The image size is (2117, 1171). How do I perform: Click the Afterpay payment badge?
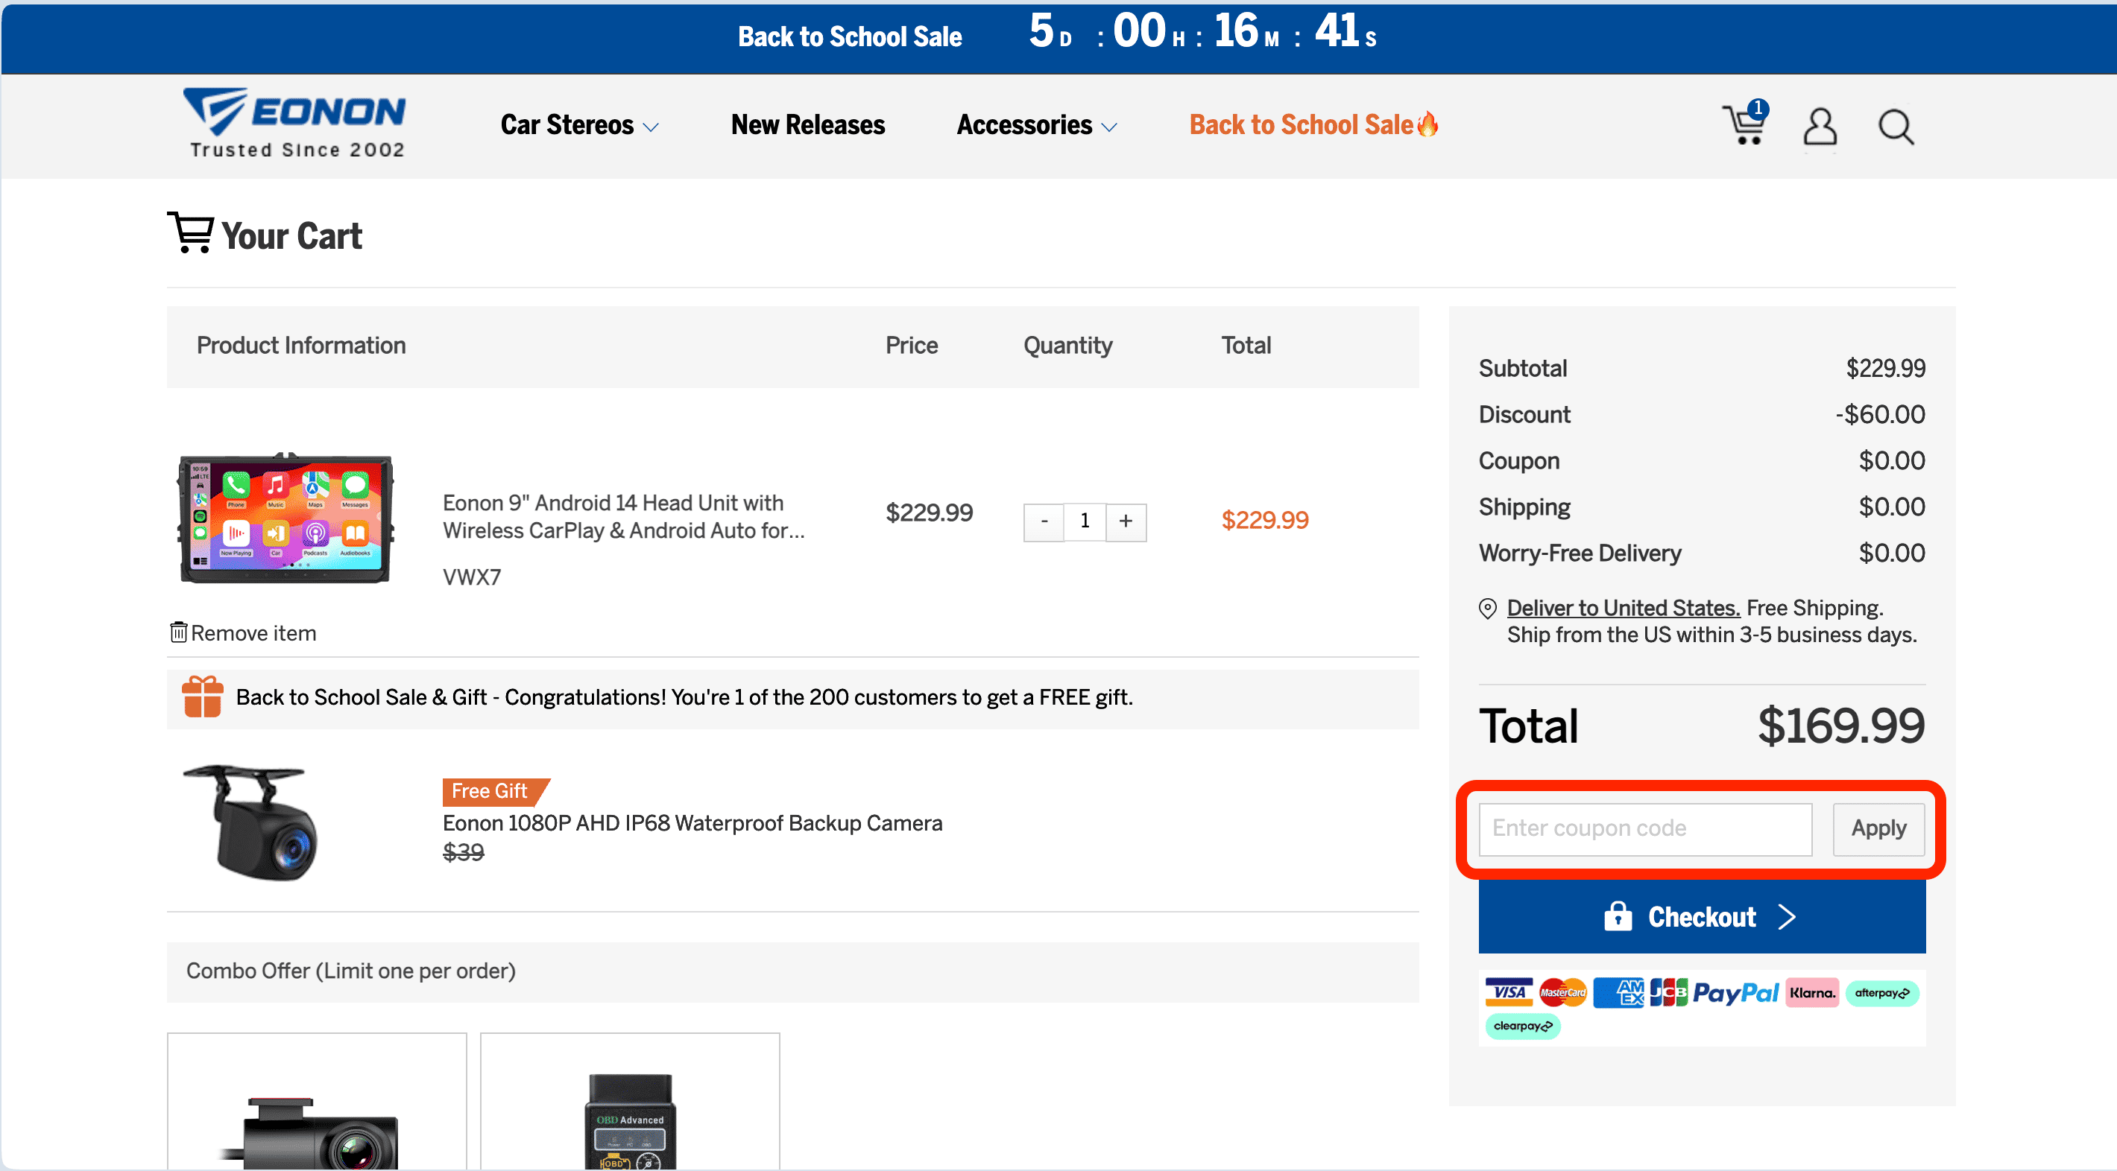click(1882, 993)
